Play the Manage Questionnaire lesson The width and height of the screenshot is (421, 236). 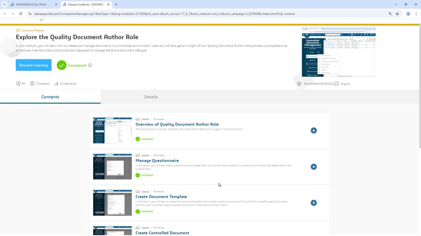tap(314, 167)
